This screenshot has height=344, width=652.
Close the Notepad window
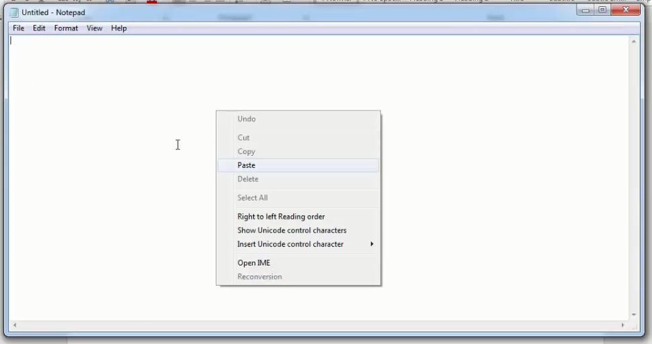click(x=625, y=10)
